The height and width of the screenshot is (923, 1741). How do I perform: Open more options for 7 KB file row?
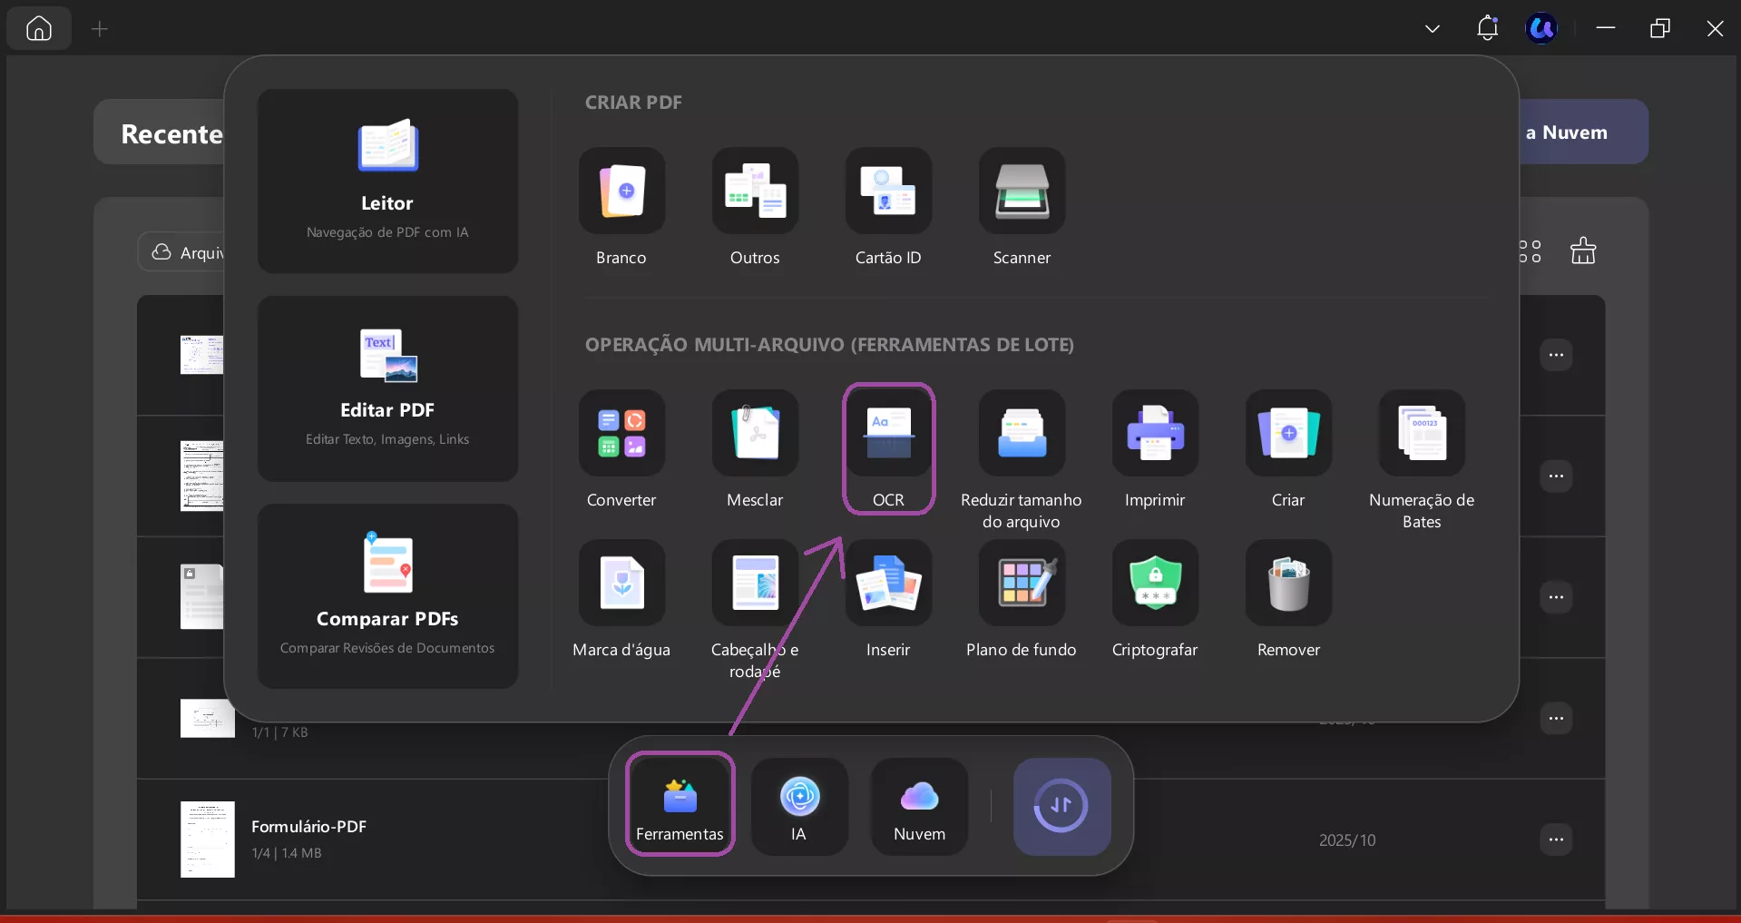point(1556,718)
